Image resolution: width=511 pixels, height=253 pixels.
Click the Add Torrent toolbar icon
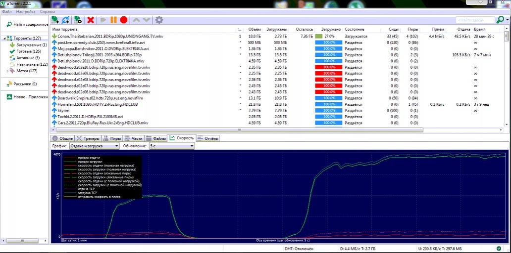tap(55, 20)
